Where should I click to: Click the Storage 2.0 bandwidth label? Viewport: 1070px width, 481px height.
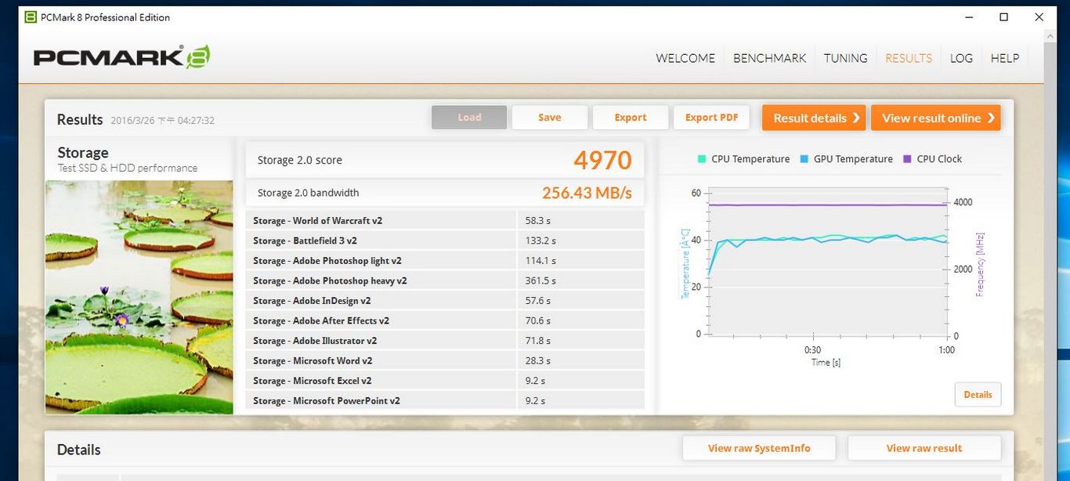[309, 193]
